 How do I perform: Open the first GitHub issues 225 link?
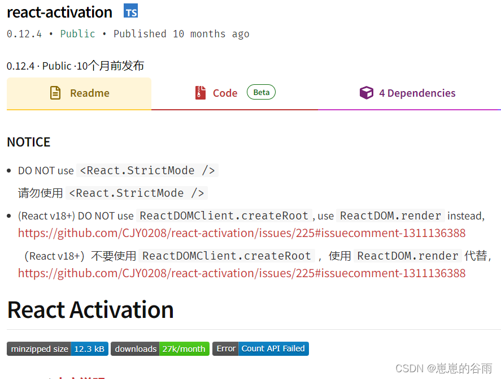[242, 233]
